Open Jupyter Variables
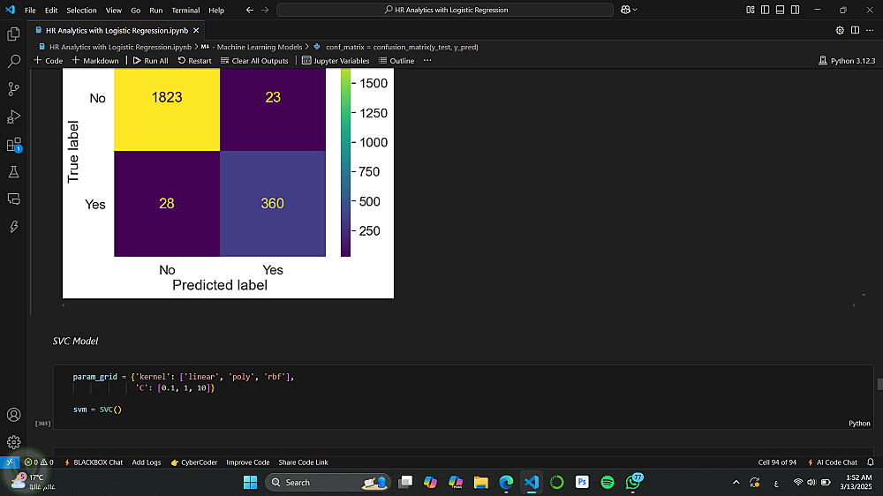883x496 pixels. coord(336,60)
